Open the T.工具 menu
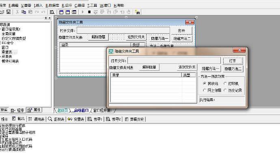This screenshot has height=154, width=280. (x=92, y=6)
